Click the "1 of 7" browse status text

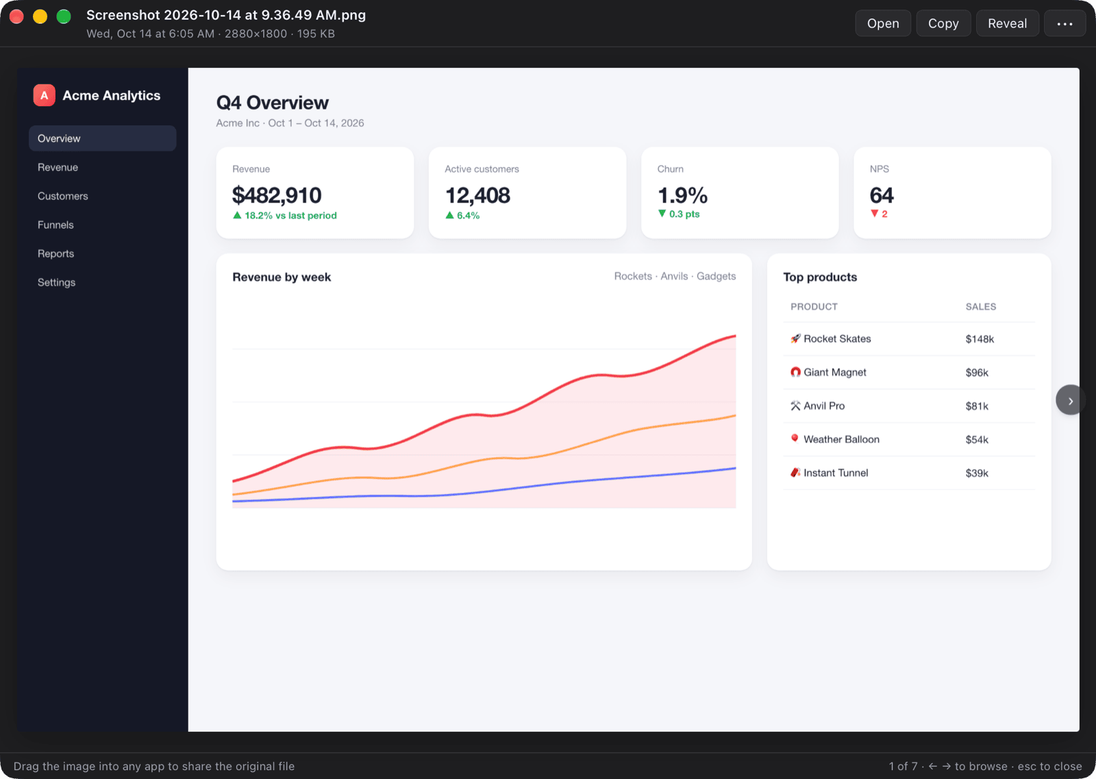[903, 766]
